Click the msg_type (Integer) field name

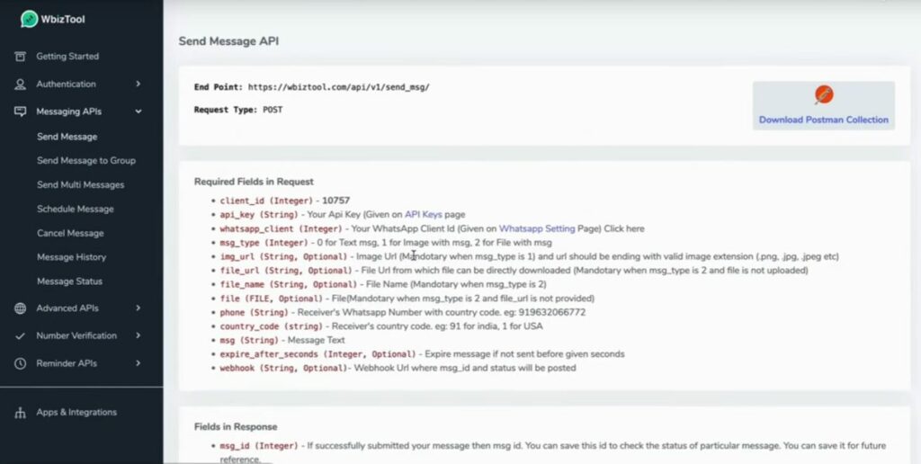(x=264, y=243)
